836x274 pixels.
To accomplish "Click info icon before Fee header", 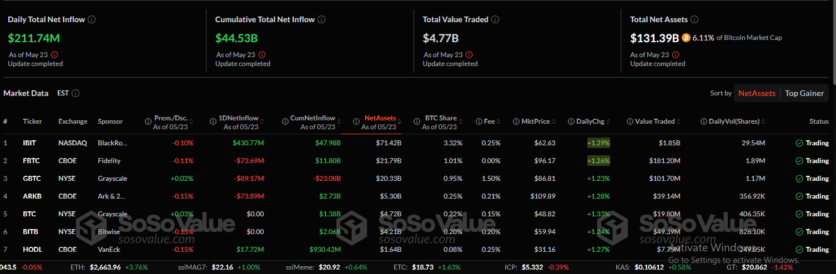I will point(479,121).
